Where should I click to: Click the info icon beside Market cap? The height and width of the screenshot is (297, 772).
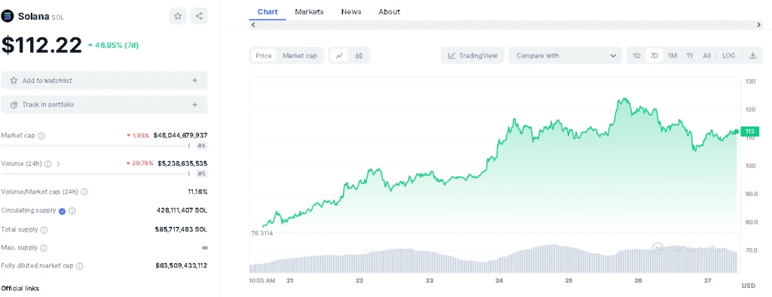coord(41,136)
